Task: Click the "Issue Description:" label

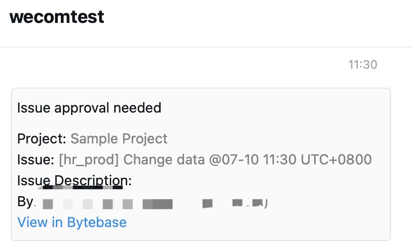Action: (x=74, y=180)
